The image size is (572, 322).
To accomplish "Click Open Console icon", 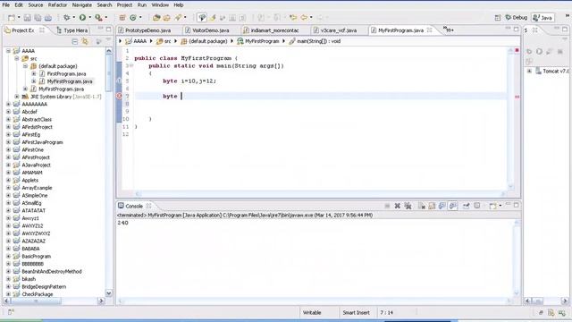I will tap(492, 206).
